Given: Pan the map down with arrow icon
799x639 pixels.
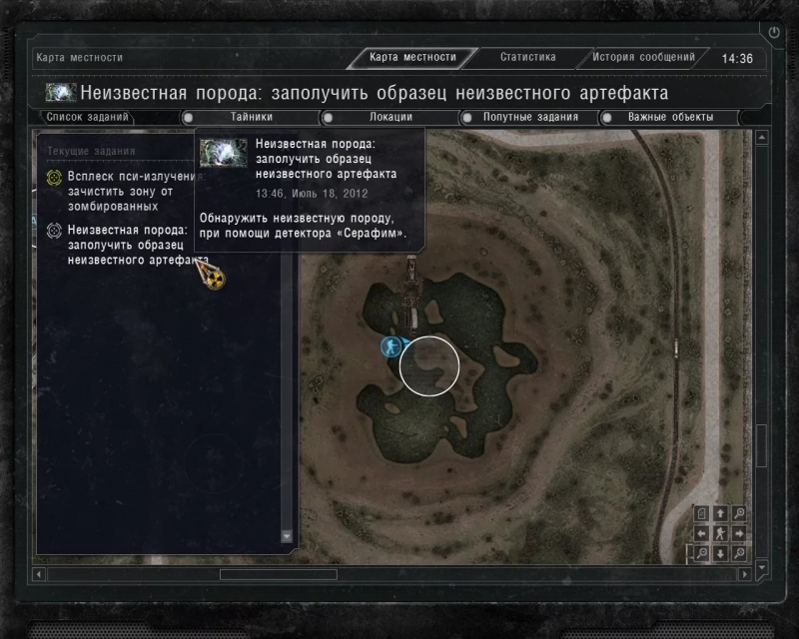Looking at the screenshot, I should [x=720, y=553].
